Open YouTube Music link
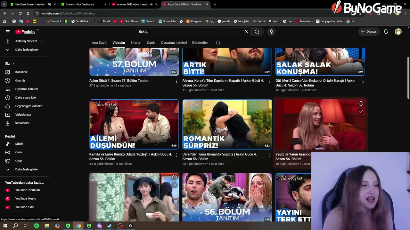 pos(25,198)
